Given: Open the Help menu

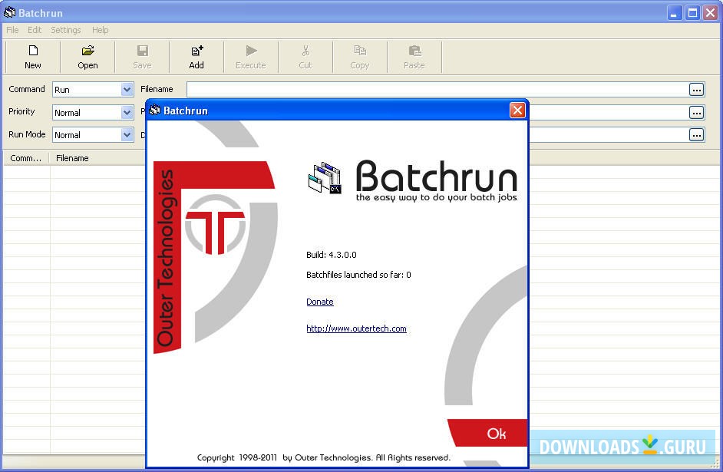Looking at the screenshot, I should (x=100, y=30).
